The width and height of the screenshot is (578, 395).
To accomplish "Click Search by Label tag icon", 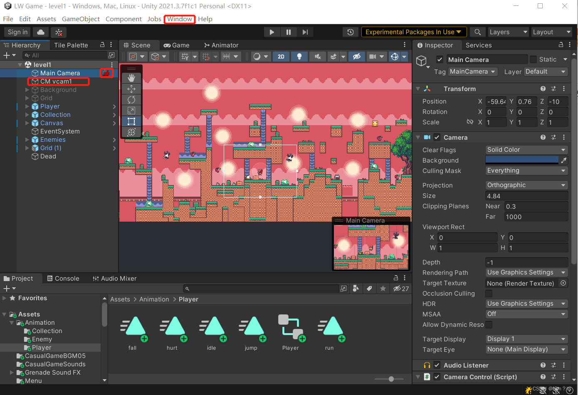I will click(369, 288).
